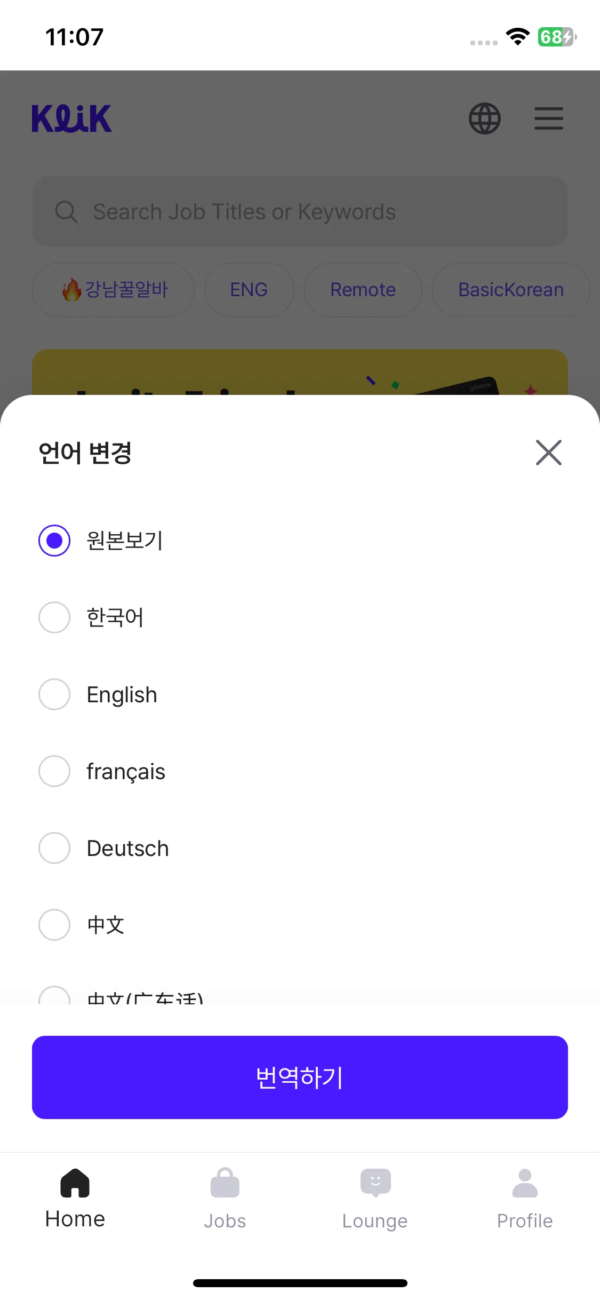Choose the 한국어 radio button
This screenshot has width=600, height=1300.
pyautogui.click(x=54, y=617)
